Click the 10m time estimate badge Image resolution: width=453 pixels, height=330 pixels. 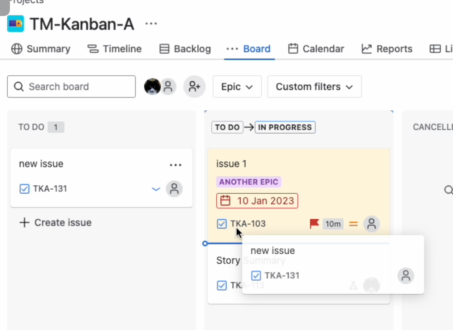point(333,224)
